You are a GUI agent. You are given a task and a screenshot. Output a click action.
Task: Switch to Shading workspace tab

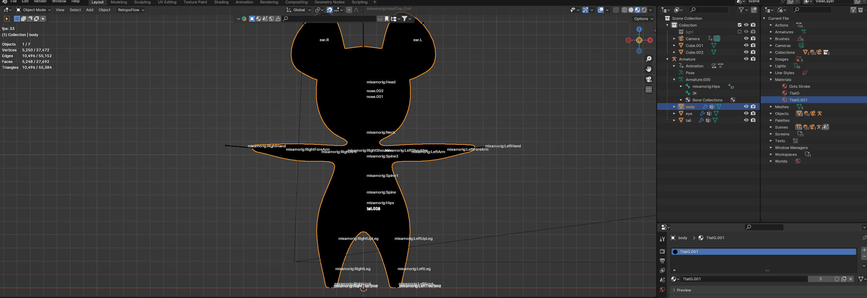point(221,2)
